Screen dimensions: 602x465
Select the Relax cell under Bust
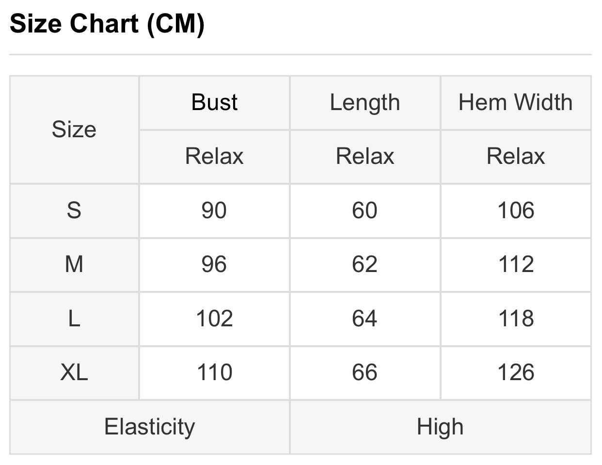point(214,156)
